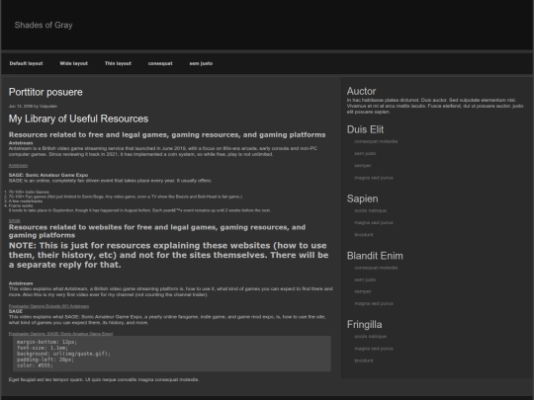Follow the small underlined SAGE link
Viewport: 534px width, 400px height.
[x=14, y=221]
